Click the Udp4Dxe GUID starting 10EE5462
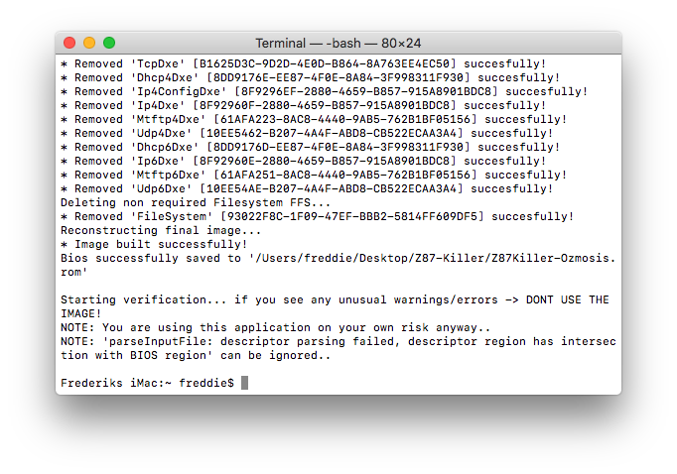The width and height of the screenshot is (677, 474). click(332, 133)
